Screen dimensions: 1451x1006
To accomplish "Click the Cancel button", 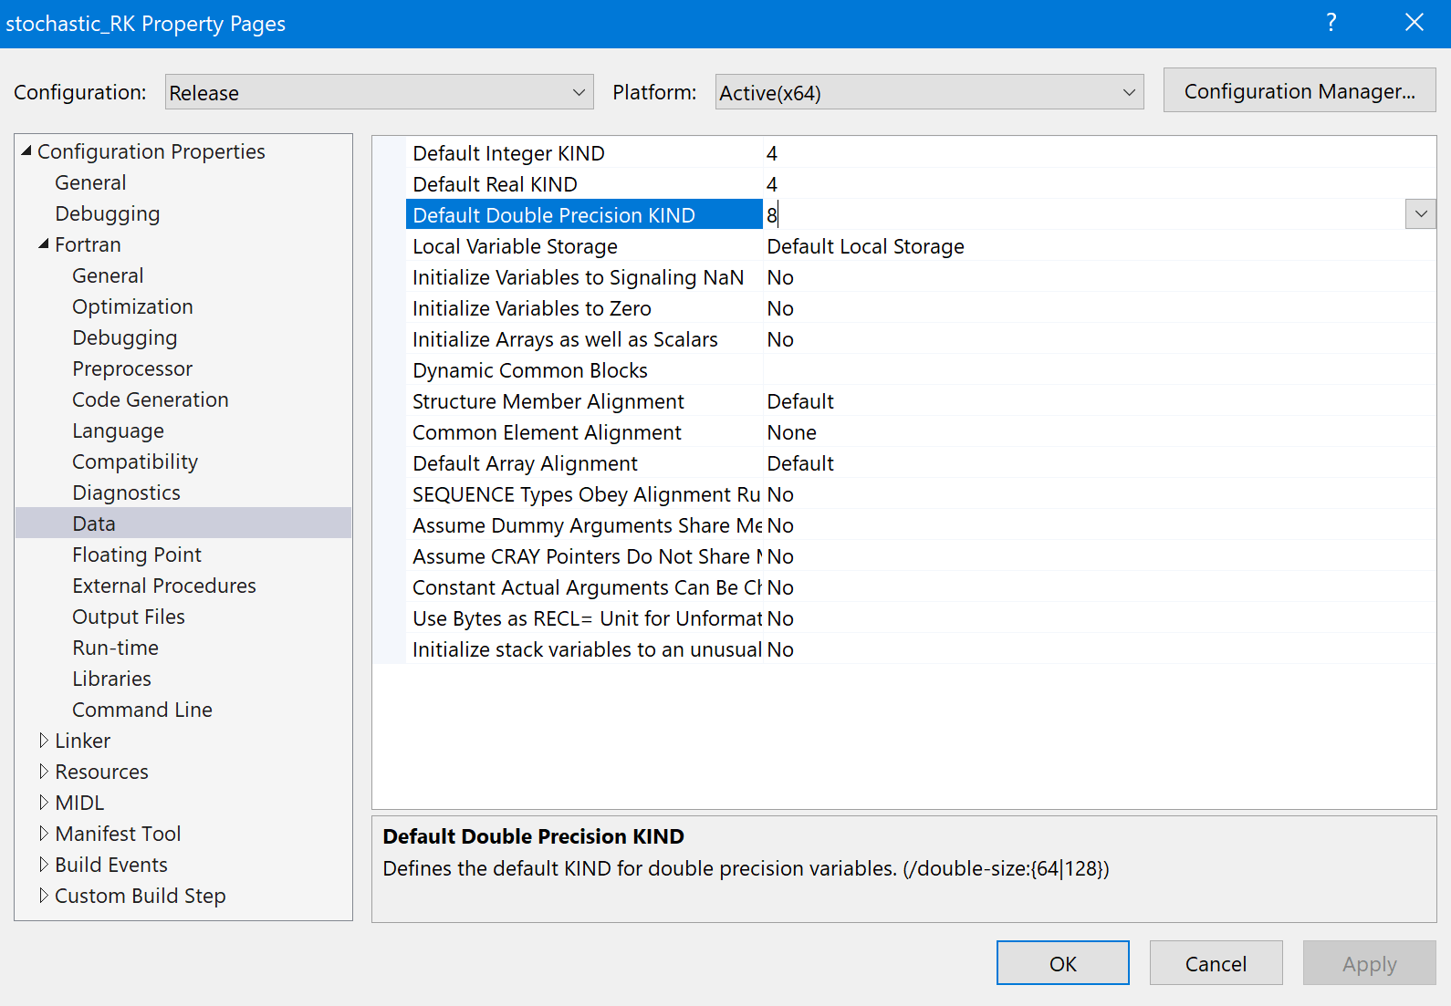I will 1216,963.
